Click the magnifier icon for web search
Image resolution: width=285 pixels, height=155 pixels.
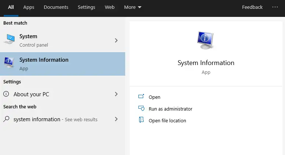tap(6, 119)
